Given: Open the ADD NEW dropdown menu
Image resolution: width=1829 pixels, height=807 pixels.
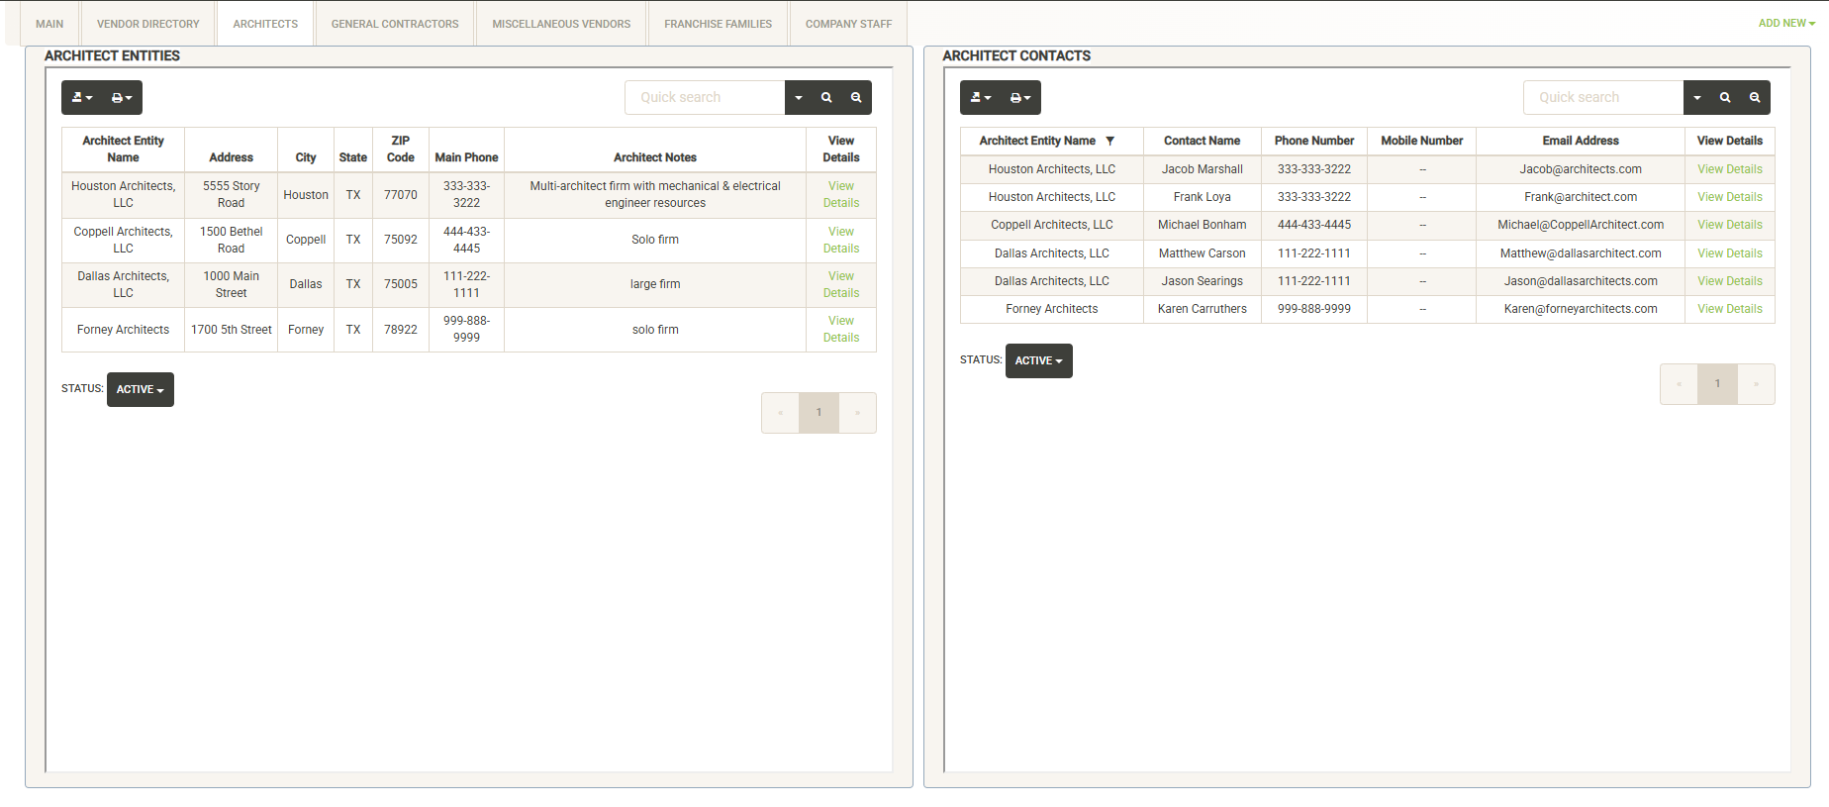Looking at the screenshot, I should click(x=1785, y=24).
